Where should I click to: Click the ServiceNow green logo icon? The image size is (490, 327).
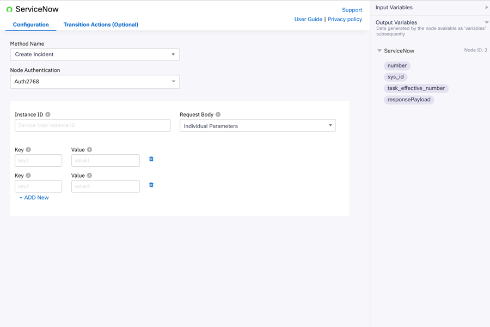[9, 9]
